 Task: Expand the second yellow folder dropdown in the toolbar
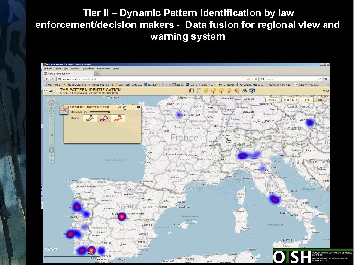[x=213, y=91]
